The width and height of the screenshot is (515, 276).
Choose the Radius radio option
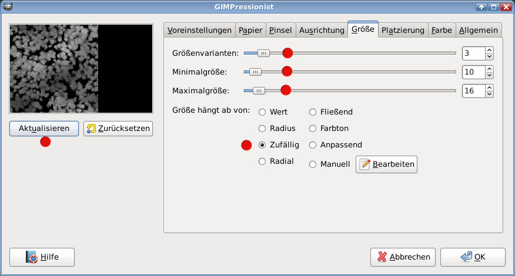[x=262, y=129]
